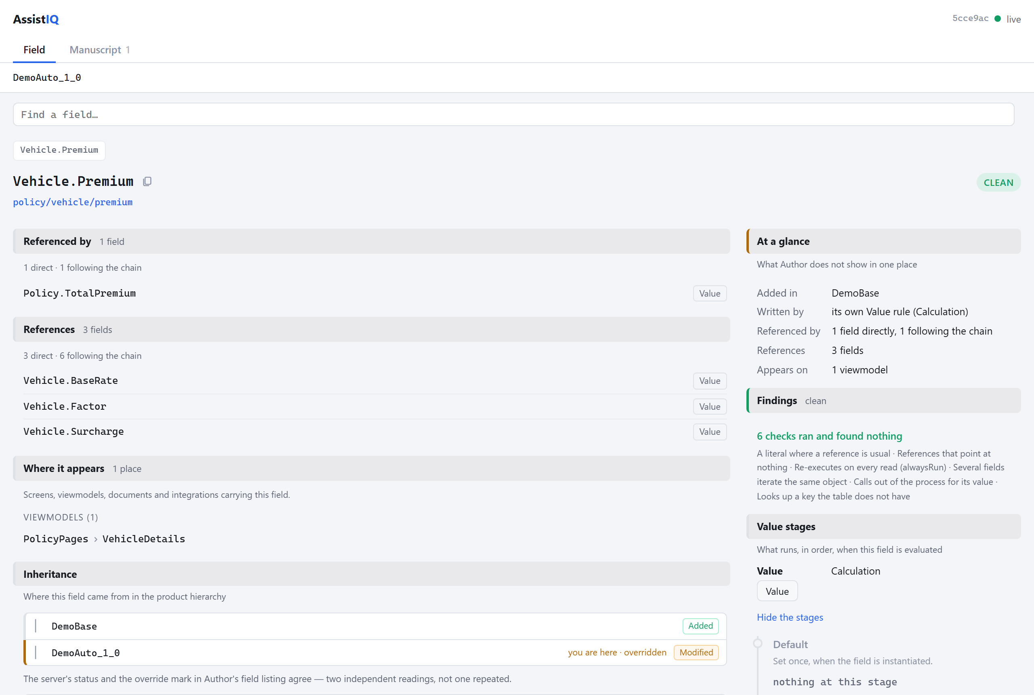Click Hide the stages link
Viewport: 1034px width, 695px height.
(790, 617)
